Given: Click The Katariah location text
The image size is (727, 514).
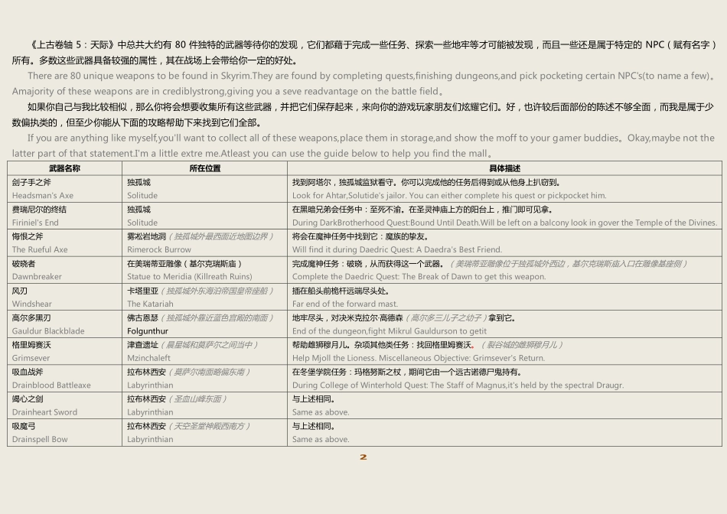Looking at the screenshot, I should (150, 304).
